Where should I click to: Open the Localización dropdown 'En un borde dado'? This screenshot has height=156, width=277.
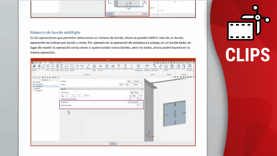point(135,102)
